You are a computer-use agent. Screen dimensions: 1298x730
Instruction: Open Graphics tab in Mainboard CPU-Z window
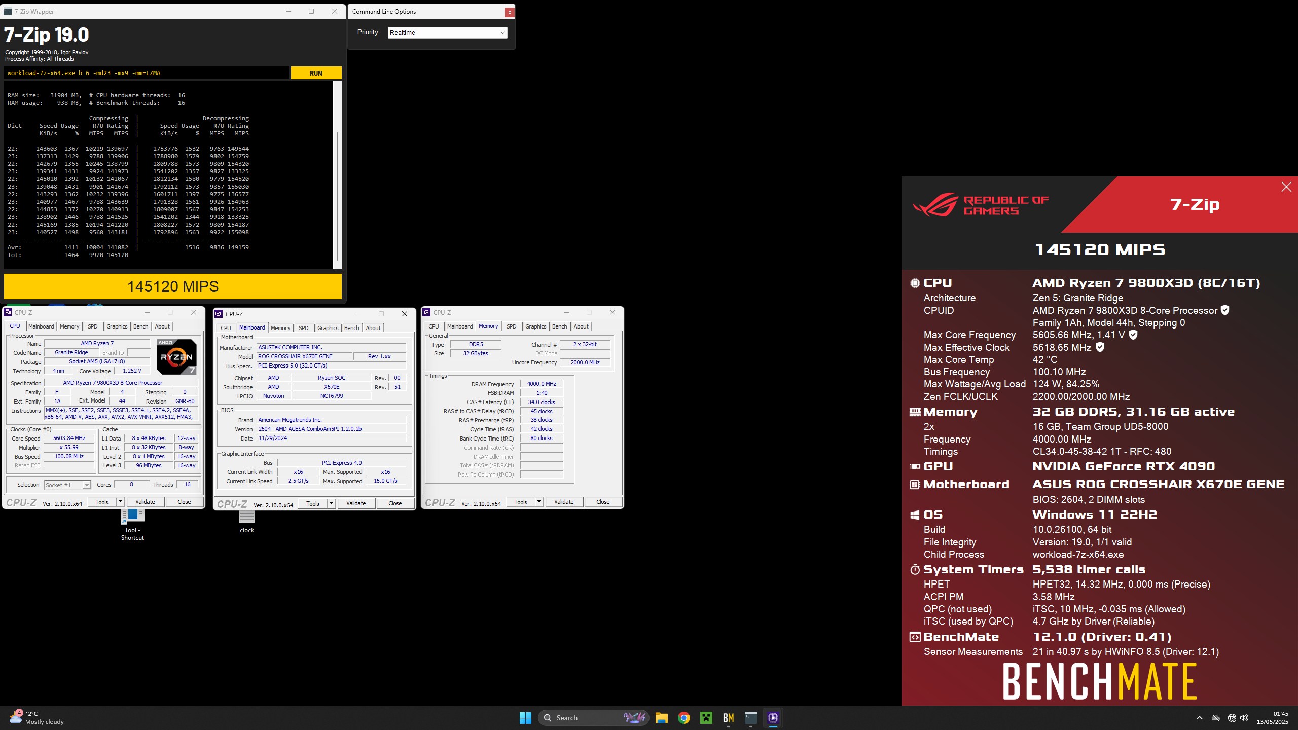click(x=328, y=328)
